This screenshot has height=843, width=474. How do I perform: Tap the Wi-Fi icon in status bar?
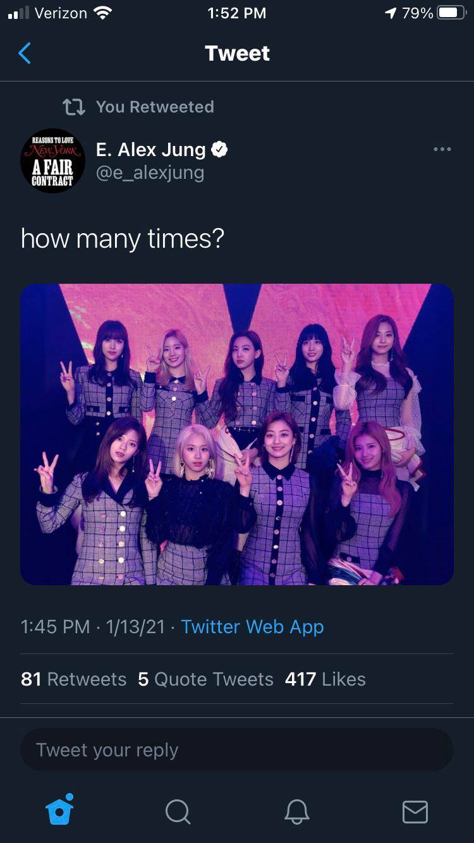pyautogui.click(x=101, y=13)
